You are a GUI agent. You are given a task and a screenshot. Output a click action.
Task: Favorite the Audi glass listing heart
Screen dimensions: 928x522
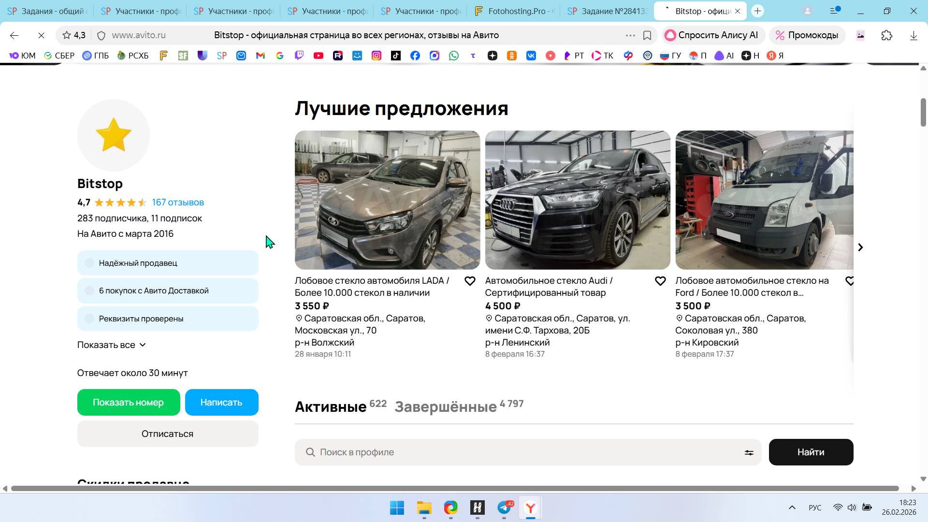tap(660, 281)
